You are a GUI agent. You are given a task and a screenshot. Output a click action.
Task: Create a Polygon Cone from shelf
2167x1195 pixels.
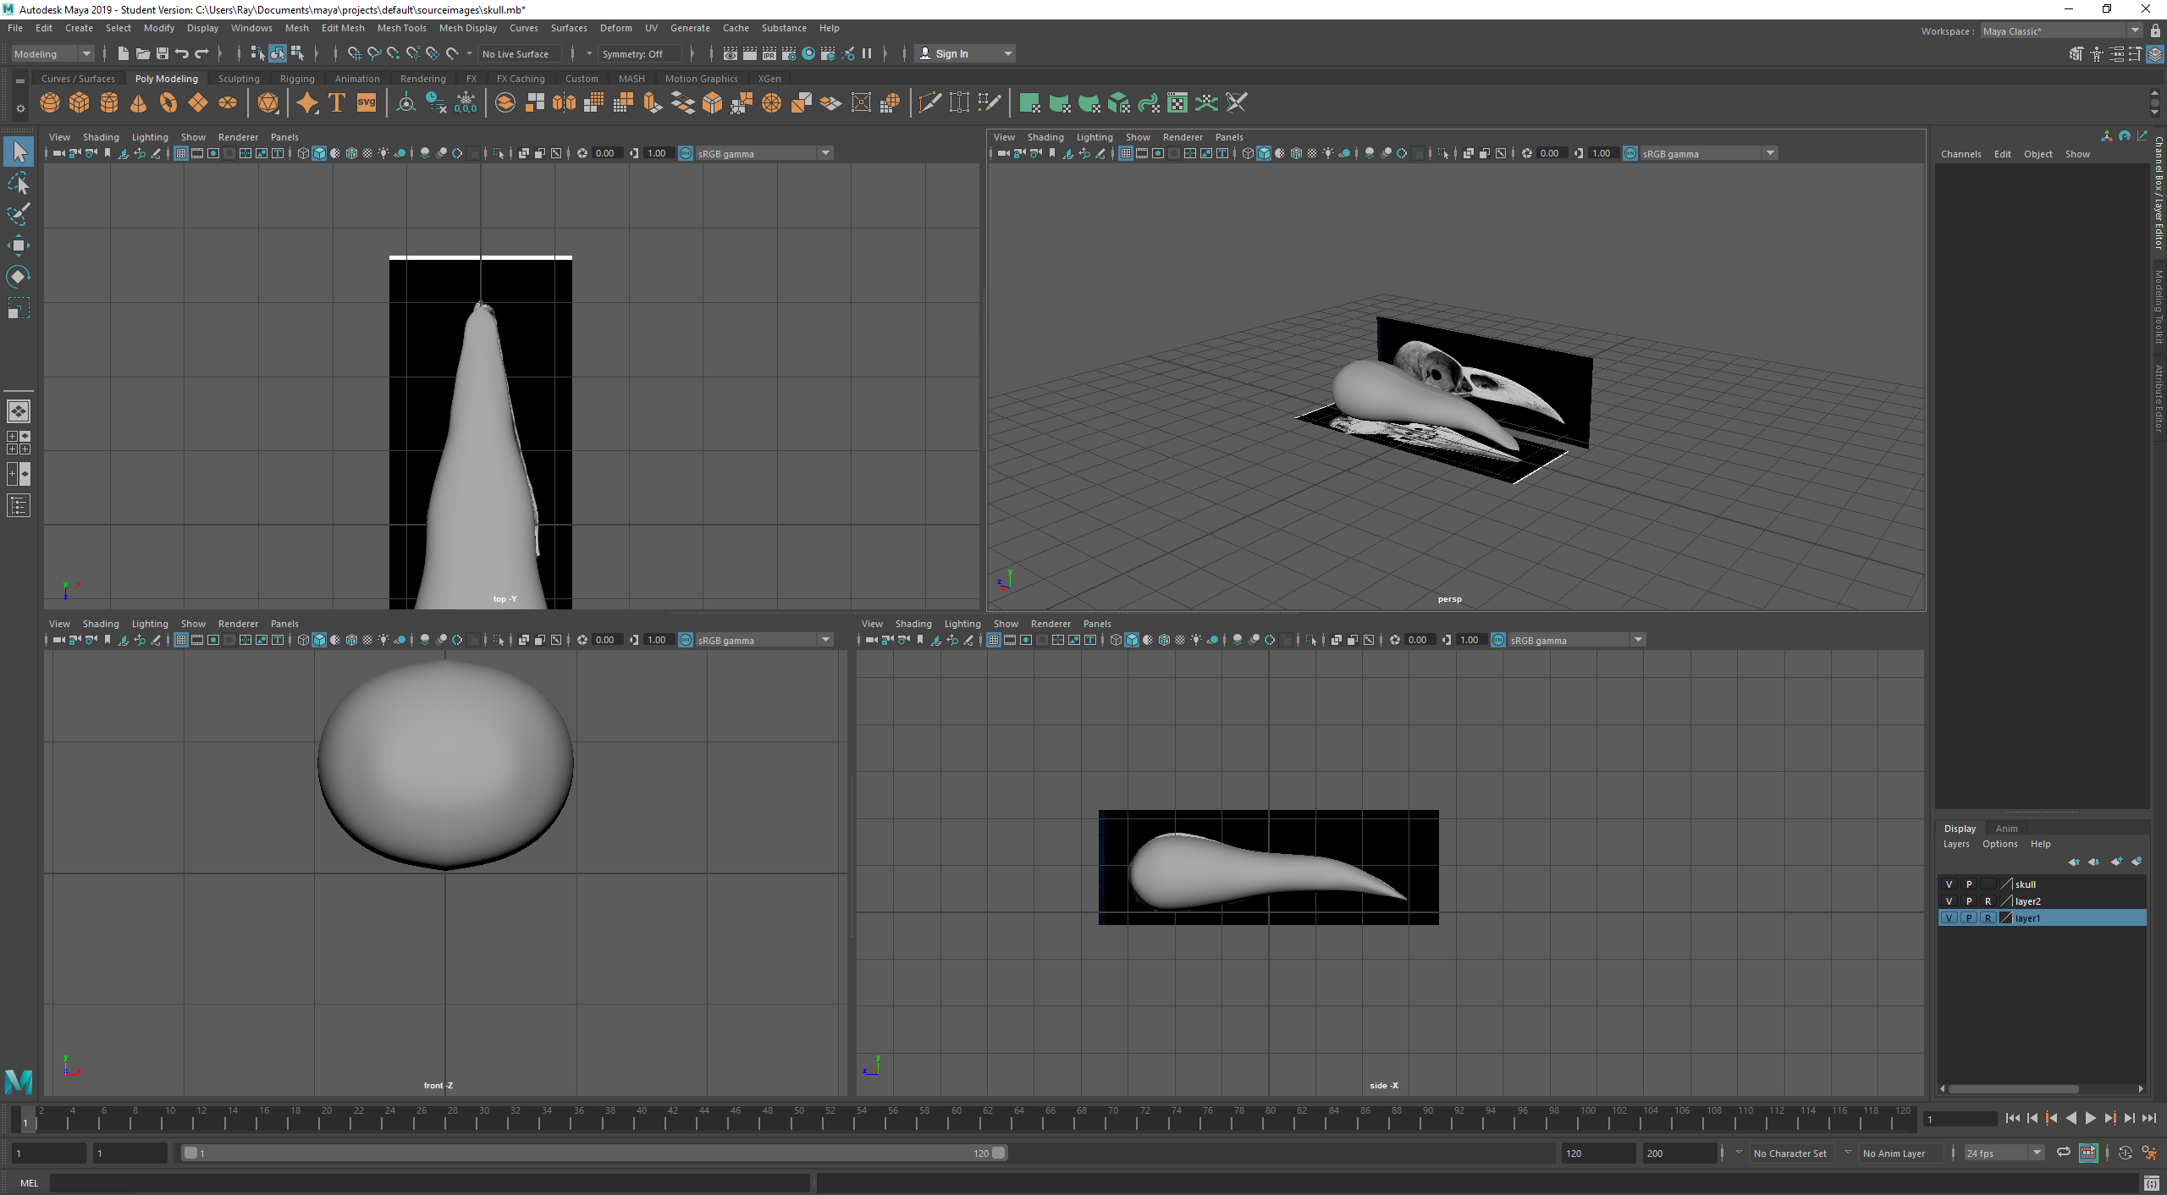pyautogui.click(x=139, y=103)
